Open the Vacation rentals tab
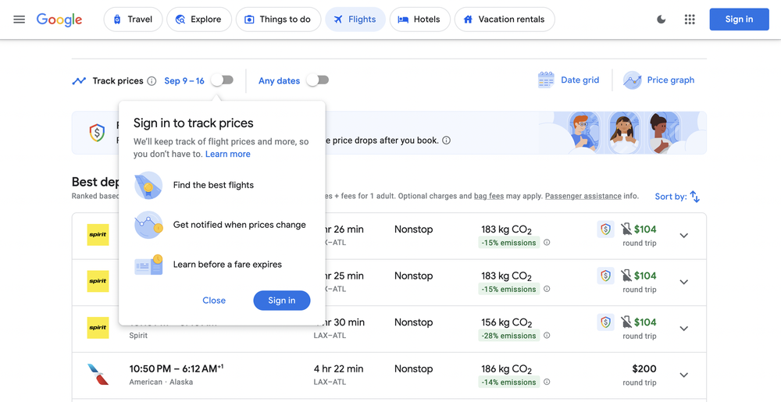This screenshot has width=781, height=402. click(x=505, y=20)
